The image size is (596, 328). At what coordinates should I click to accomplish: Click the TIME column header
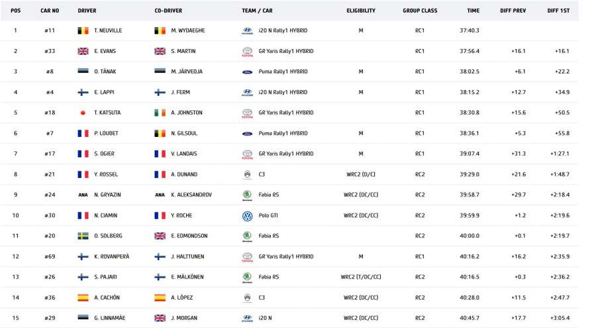(473, 11)
